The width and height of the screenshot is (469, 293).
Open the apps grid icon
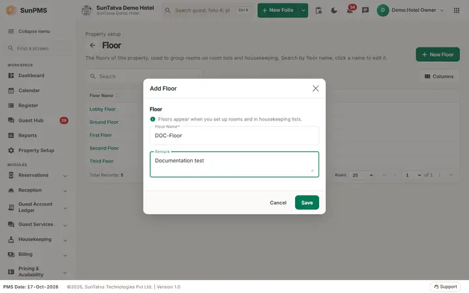tap(457, 10)
